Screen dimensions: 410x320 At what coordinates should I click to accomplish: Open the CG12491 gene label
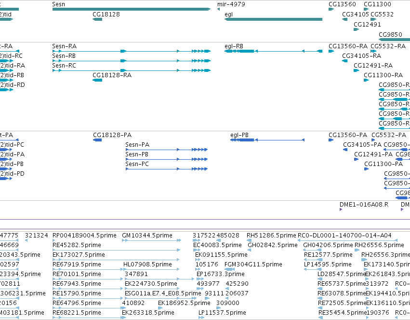368,25
